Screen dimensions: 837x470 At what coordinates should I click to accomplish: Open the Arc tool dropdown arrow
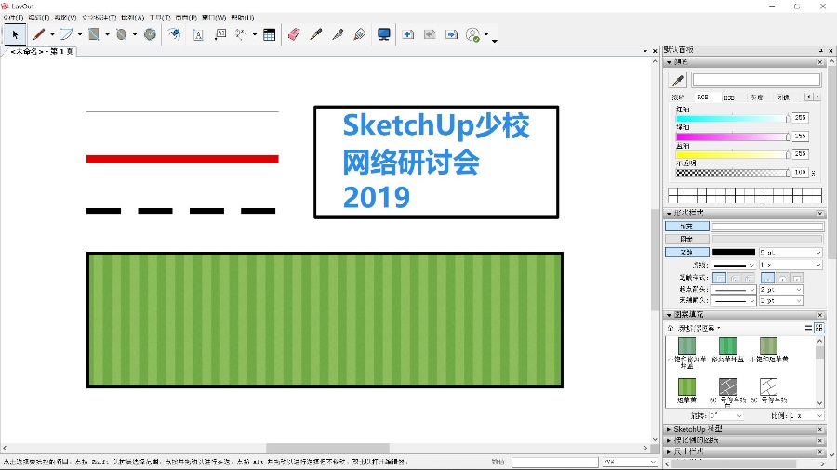click(80, 34)
